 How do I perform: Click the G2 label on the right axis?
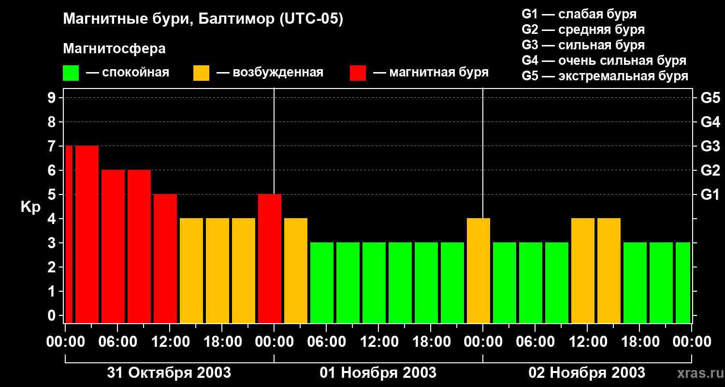710,171
